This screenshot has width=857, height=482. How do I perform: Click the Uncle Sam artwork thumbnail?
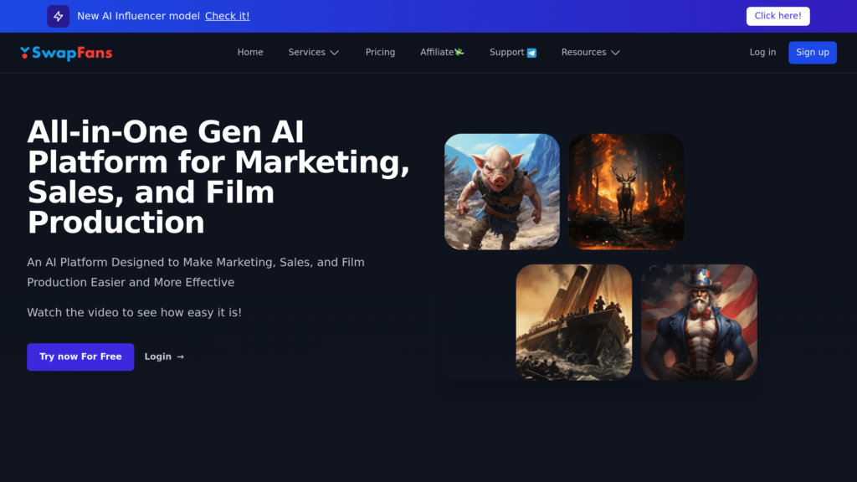(x=699, y=321)
